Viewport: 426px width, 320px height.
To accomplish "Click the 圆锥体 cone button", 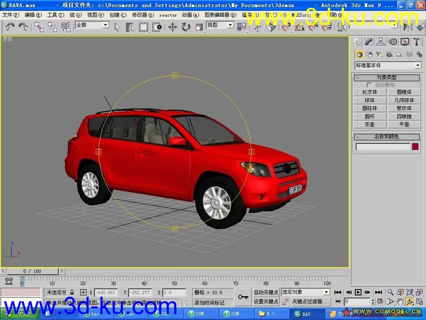I will pyautogui.click(x=404, y=92).
